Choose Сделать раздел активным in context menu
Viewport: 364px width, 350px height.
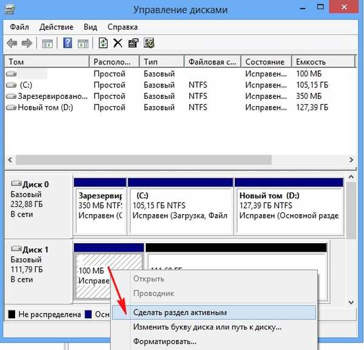179,312
